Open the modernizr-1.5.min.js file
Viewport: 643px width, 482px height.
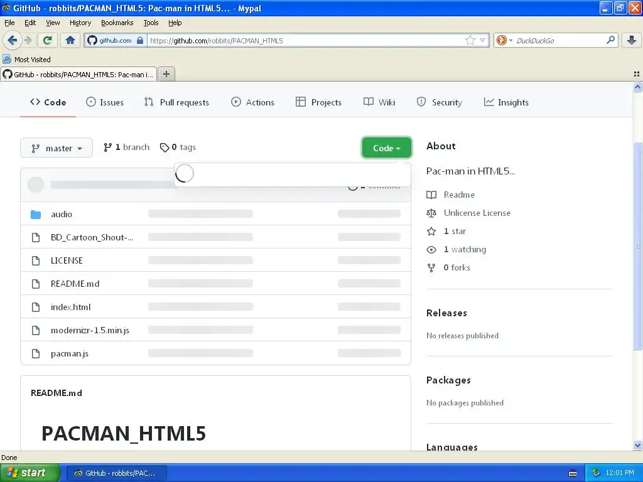[x=90, y=330]
